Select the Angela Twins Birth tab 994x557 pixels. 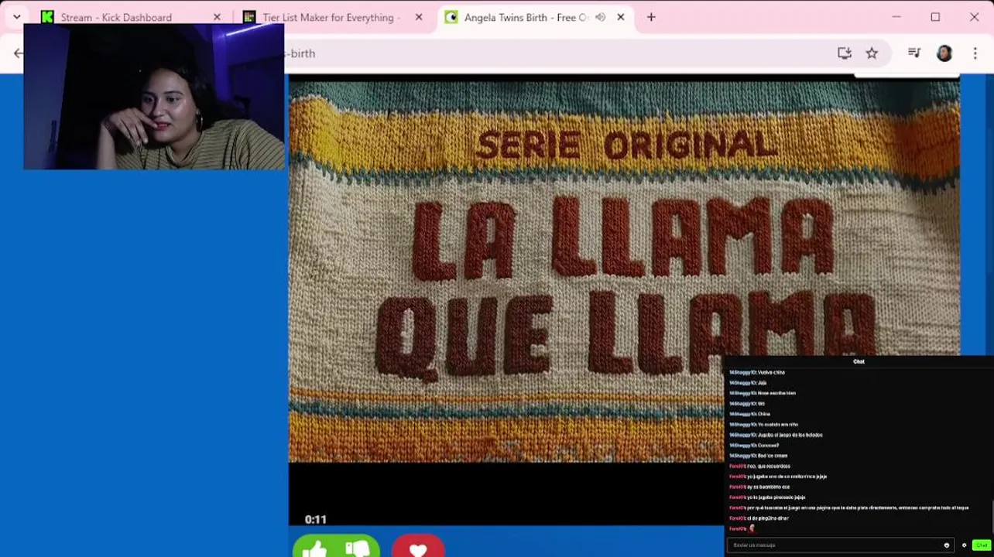point(526,17)
